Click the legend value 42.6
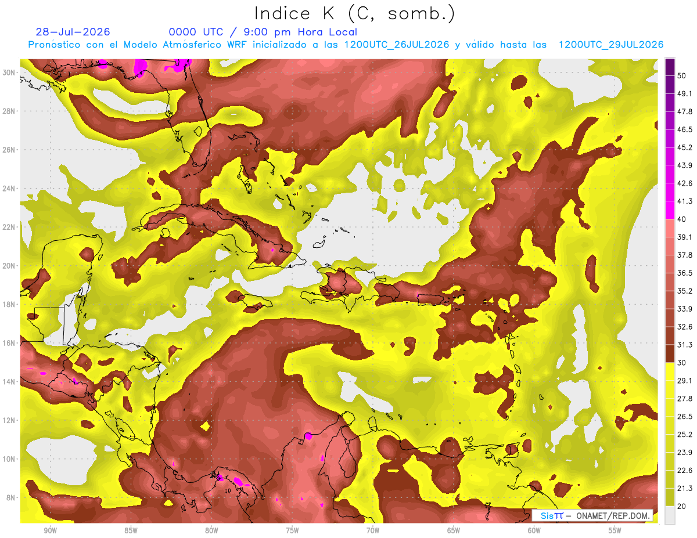The image size is (697, 538). click(x=685, y=183)
